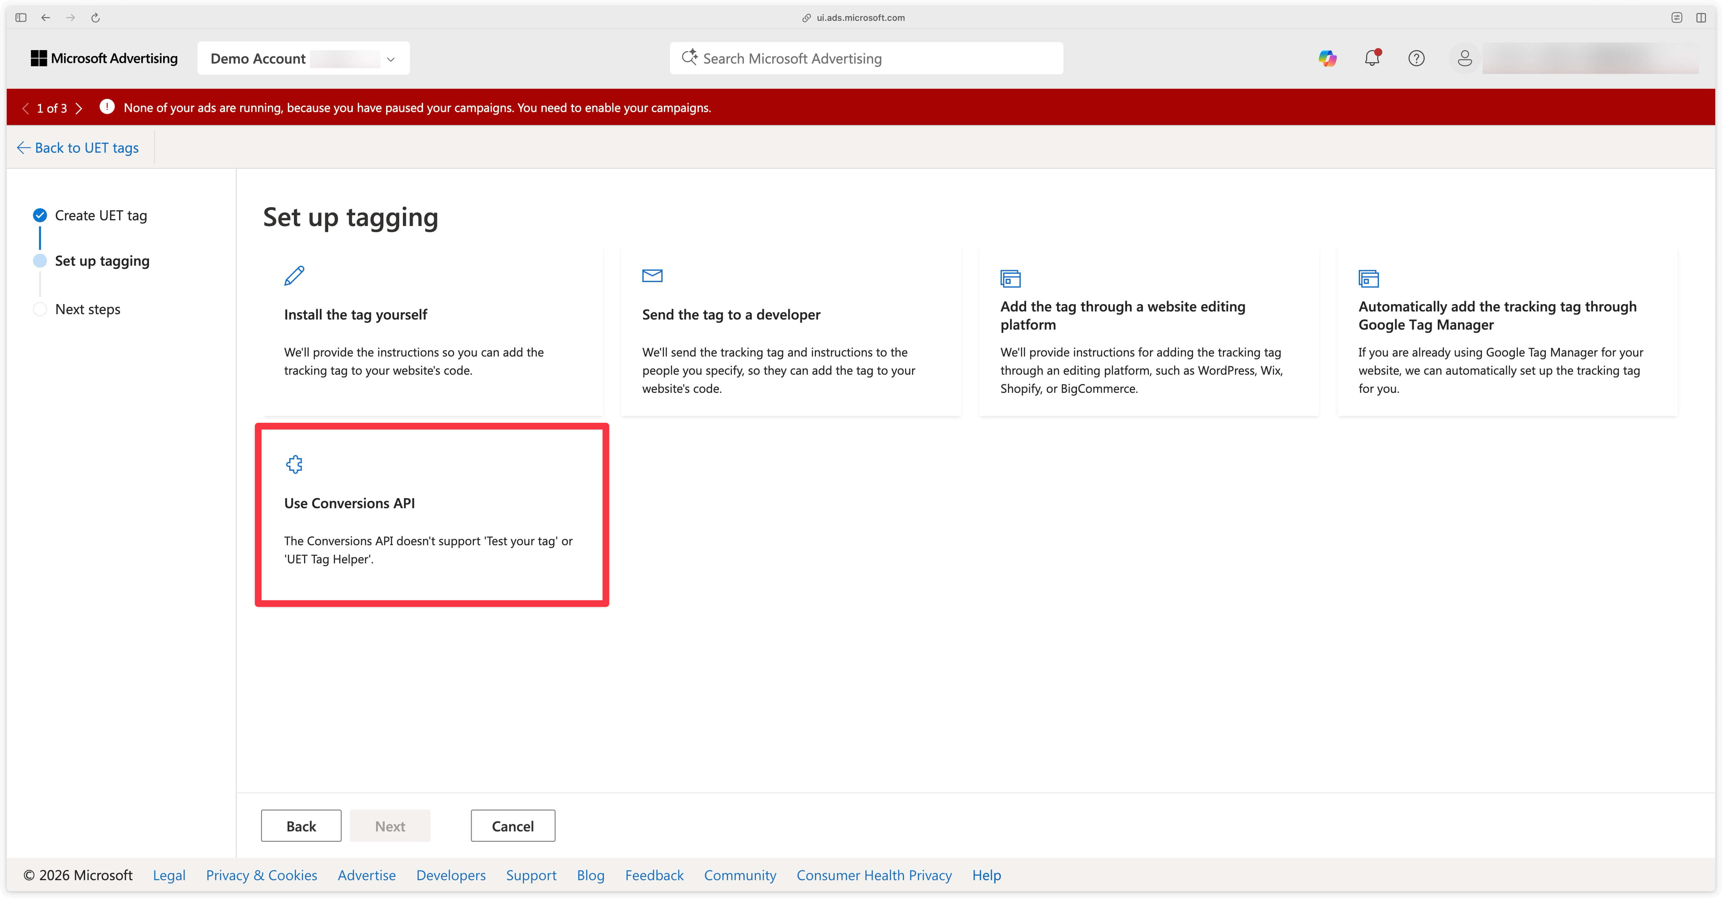The width and height of the screenshot is (1722, 898).
Task: Open help using the question mark icon
Action: coord(1417,58)
